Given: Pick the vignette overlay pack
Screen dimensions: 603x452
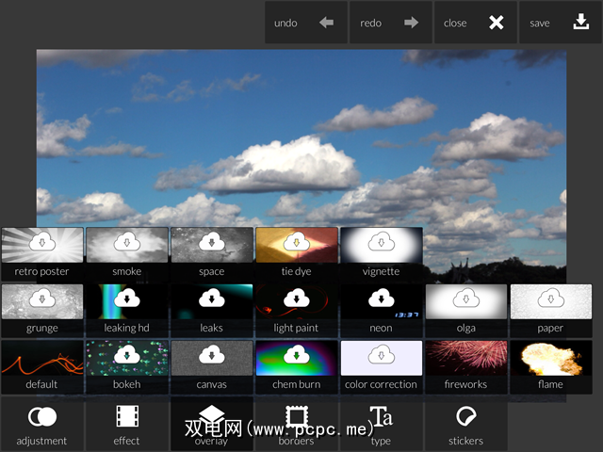Looking at the screenshot, I should [381, 250].
